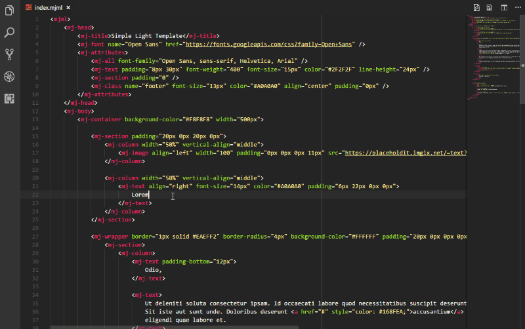Image resolution: width=525 pixels, height=329 pixels.
Task: Split the editor into two columns
Action: point(504,7)
